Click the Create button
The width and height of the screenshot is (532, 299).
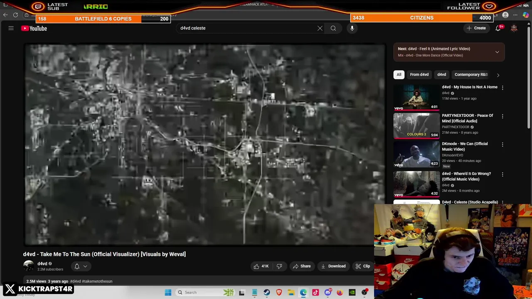click(x=476, y=28)
